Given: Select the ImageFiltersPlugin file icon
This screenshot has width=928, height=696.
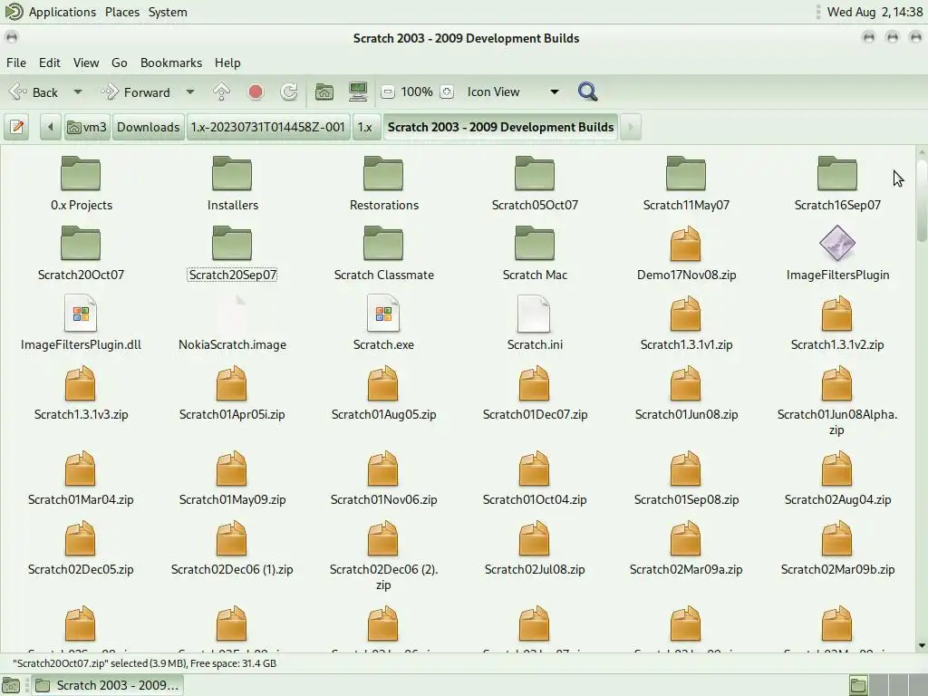Looking at the screenshot, I should [836, 254].
